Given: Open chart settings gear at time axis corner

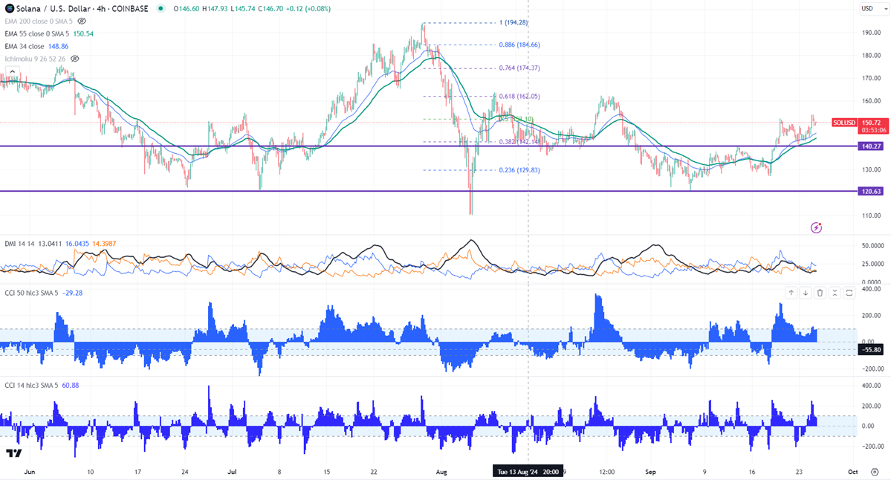Looking at the screenshot, I should (x=875, y=472).
